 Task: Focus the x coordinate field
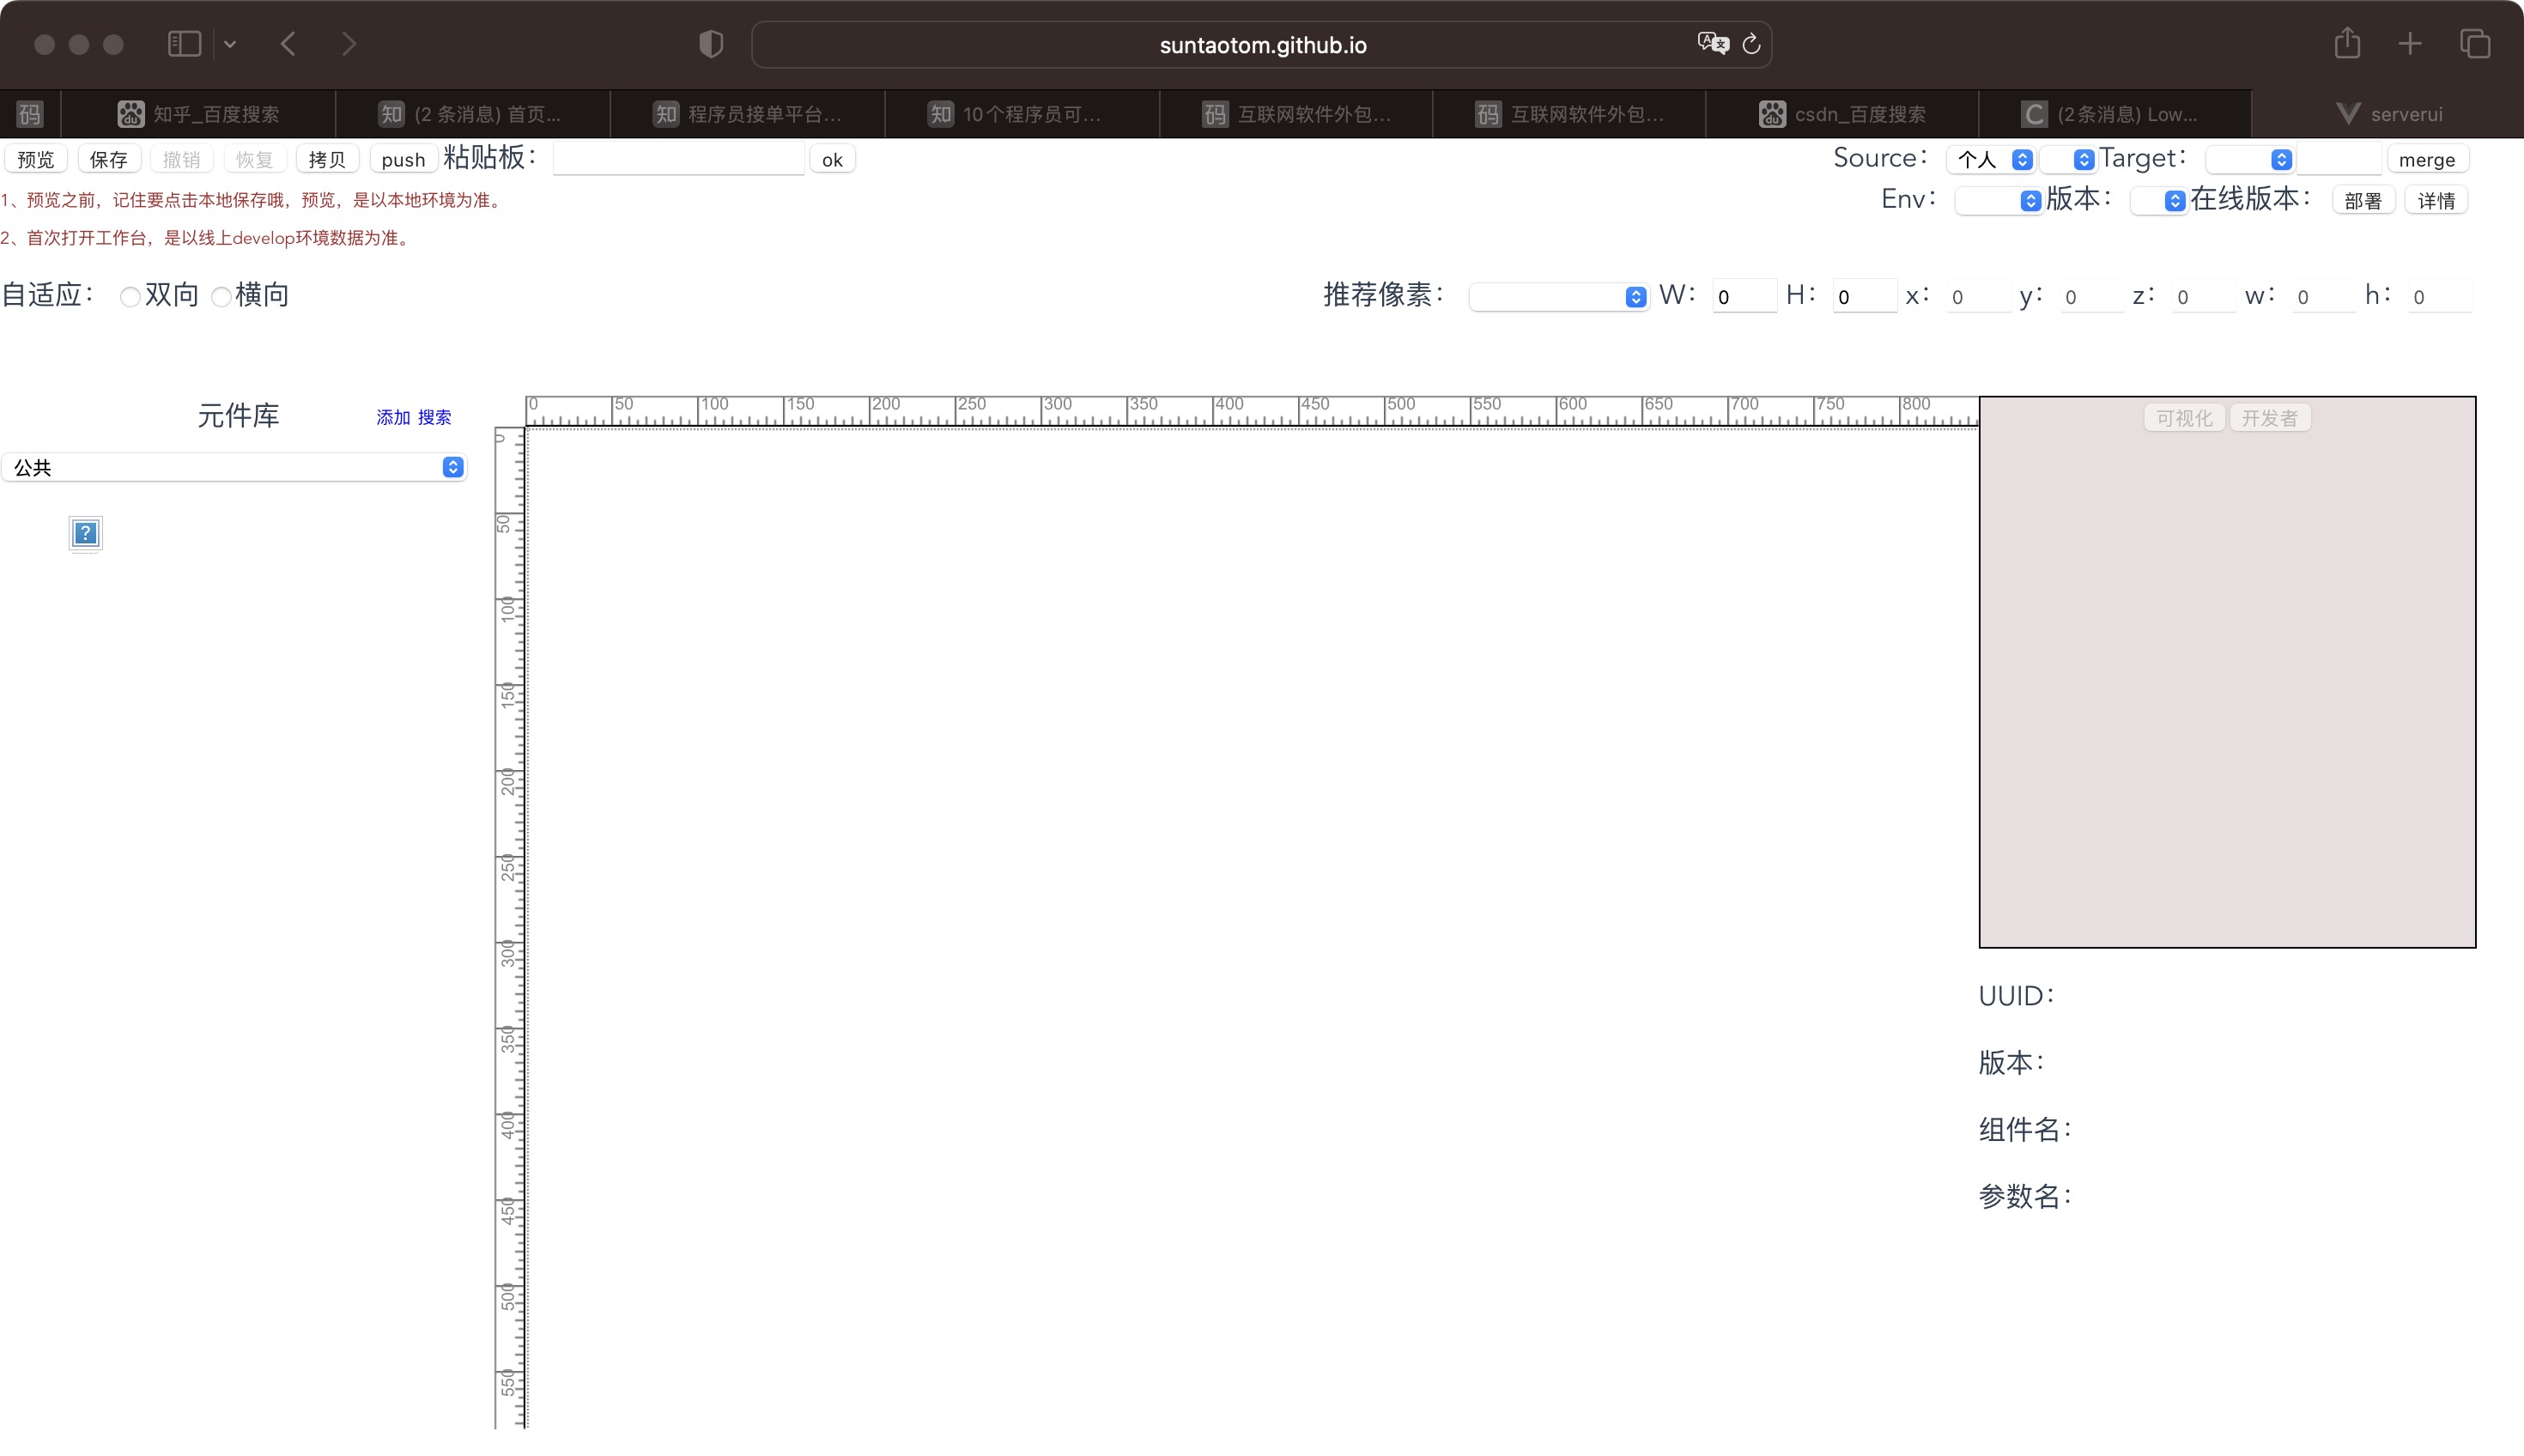[1978, 296]
